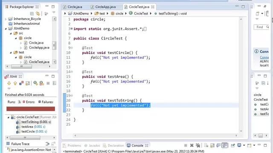Screen dimensions: 273x153
Task: Expand Inheritance_Bicycle project node
Action: click(x=6, y=19)
